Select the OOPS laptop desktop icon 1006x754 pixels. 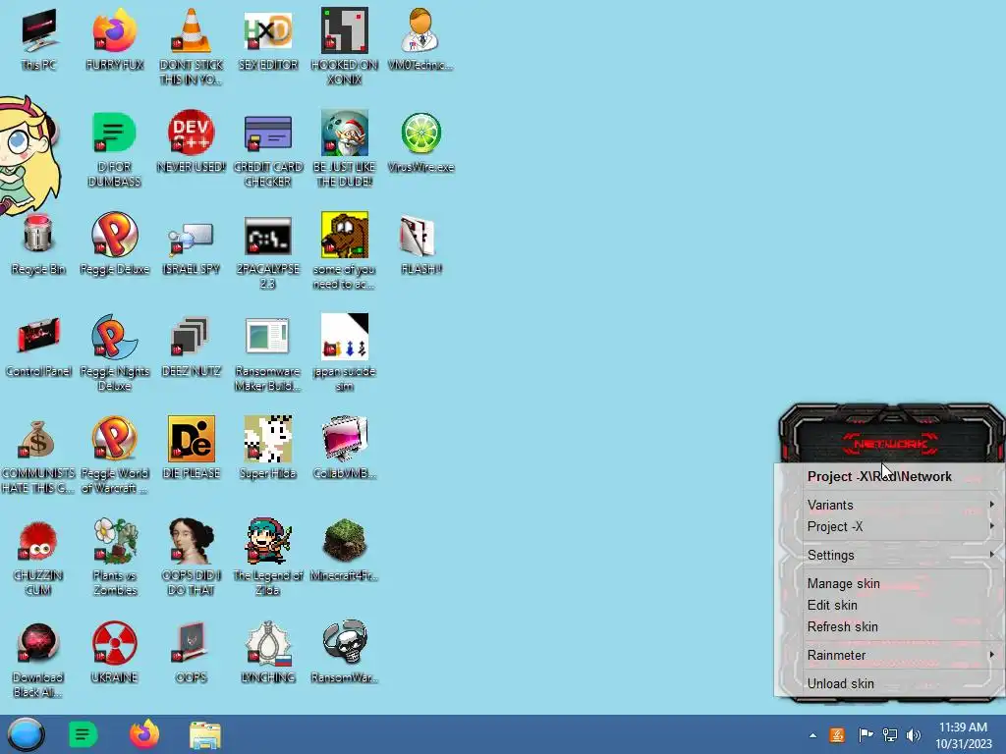192,652
